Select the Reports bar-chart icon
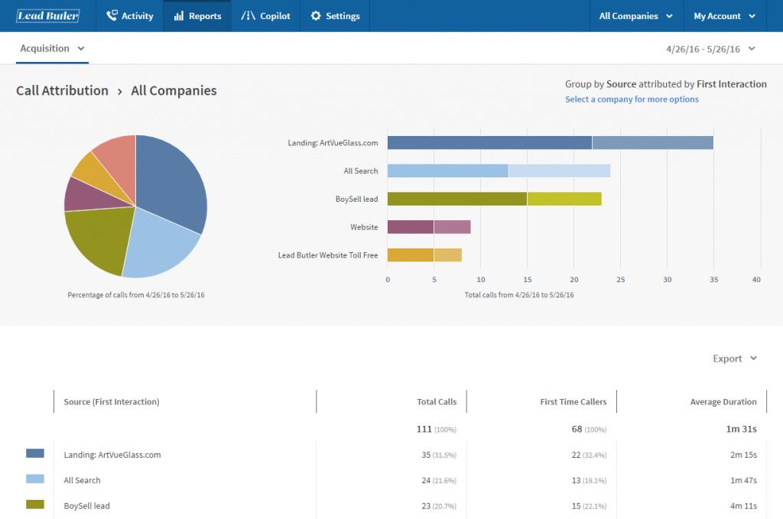The image size is (783, 519). pos(178,15)
